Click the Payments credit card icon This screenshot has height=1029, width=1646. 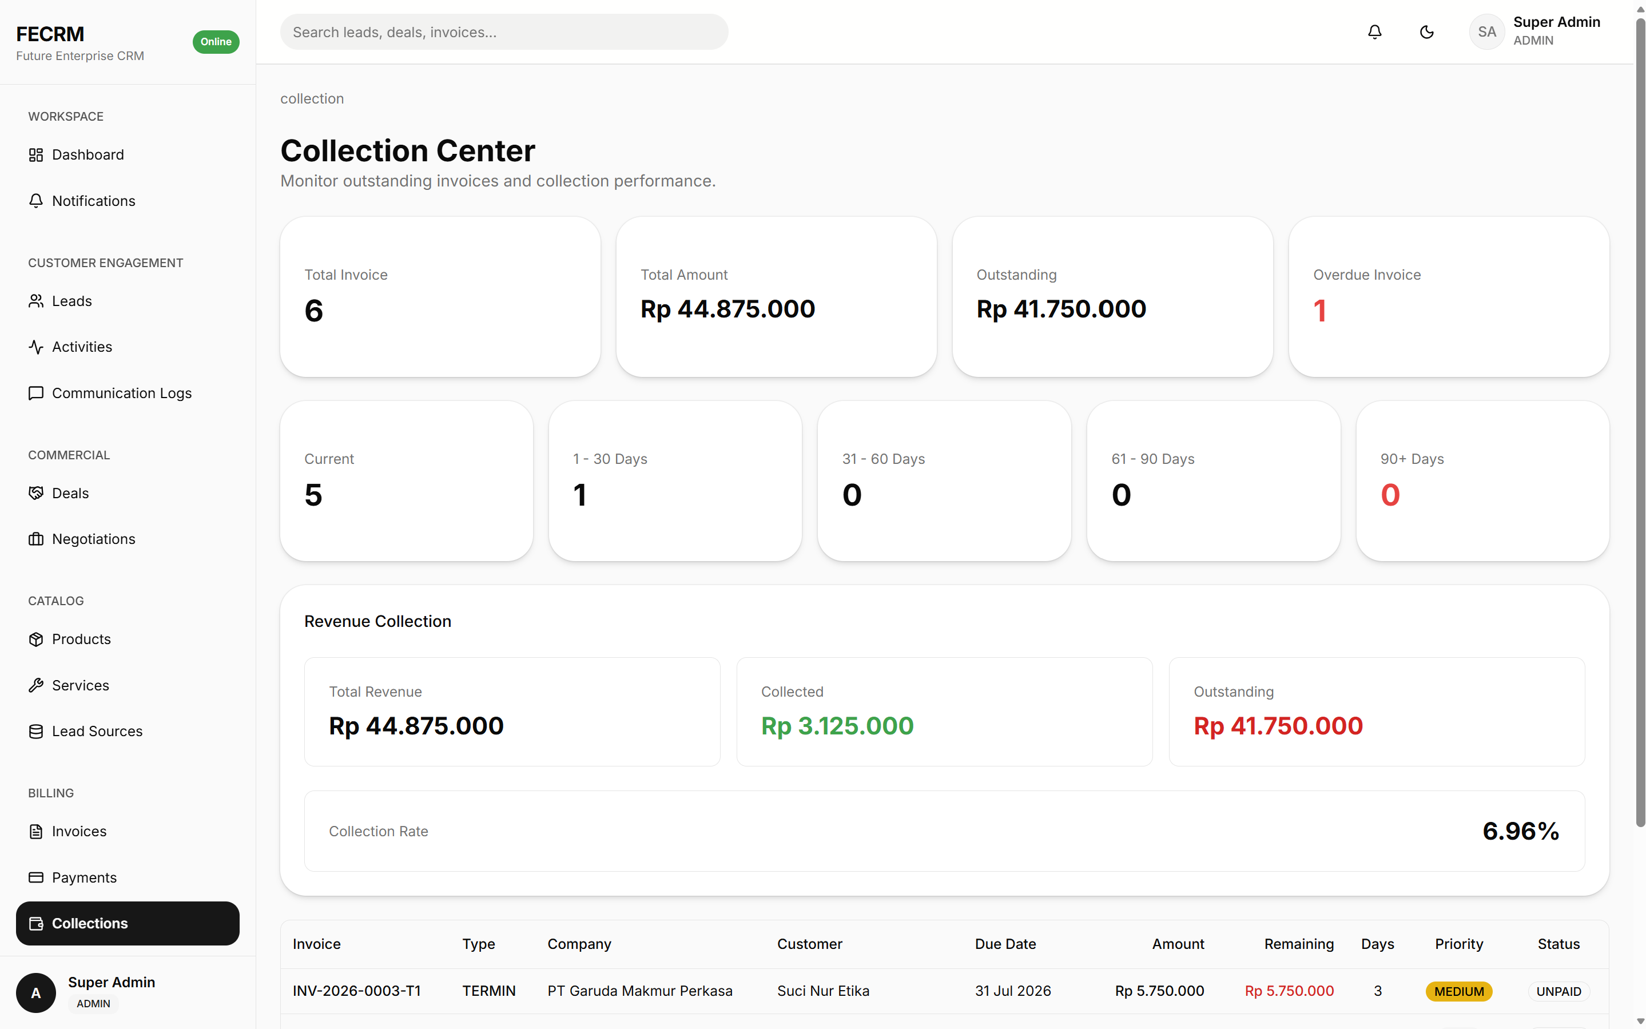point(36,877)
